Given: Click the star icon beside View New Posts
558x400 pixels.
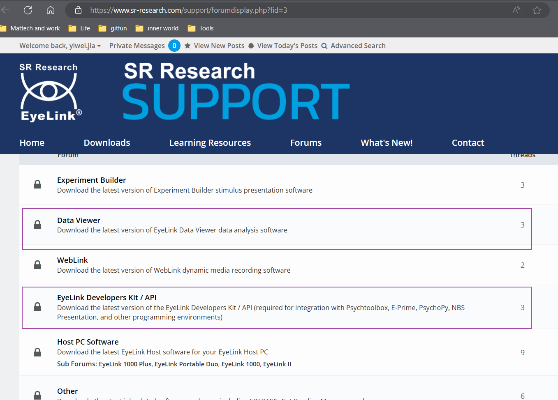Looking at the screenshot, I should point(188,46).
